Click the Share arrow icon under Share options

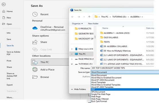(x=35, y=42)
